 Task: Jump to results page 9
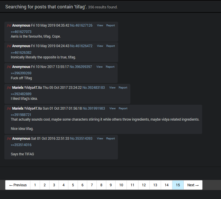(111, 185)
